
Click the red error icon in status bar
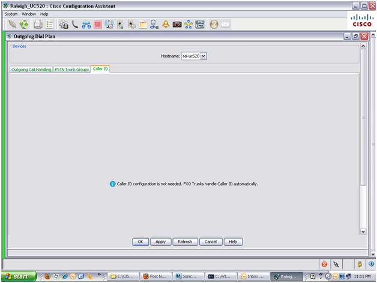coord(324,264)
